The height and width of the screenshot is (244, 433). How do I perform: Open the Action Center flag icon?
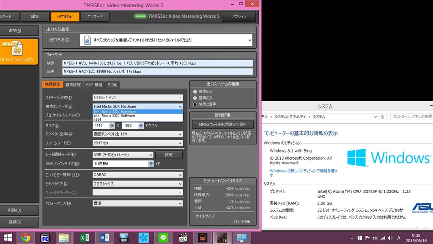(x=367, y=238)
